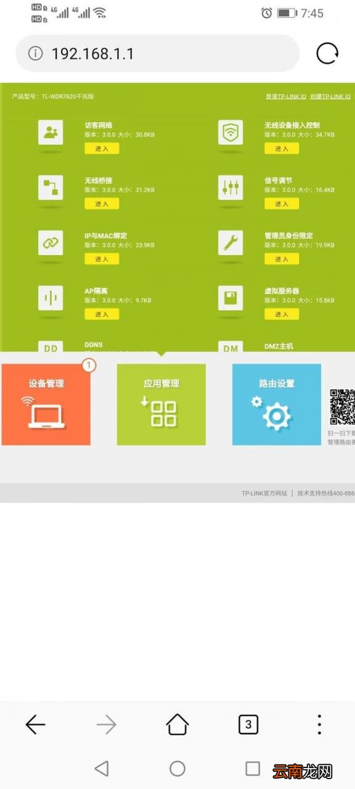Click the 技术支持热线 footer text
355x789 pixels.
(x=326, y=493)
